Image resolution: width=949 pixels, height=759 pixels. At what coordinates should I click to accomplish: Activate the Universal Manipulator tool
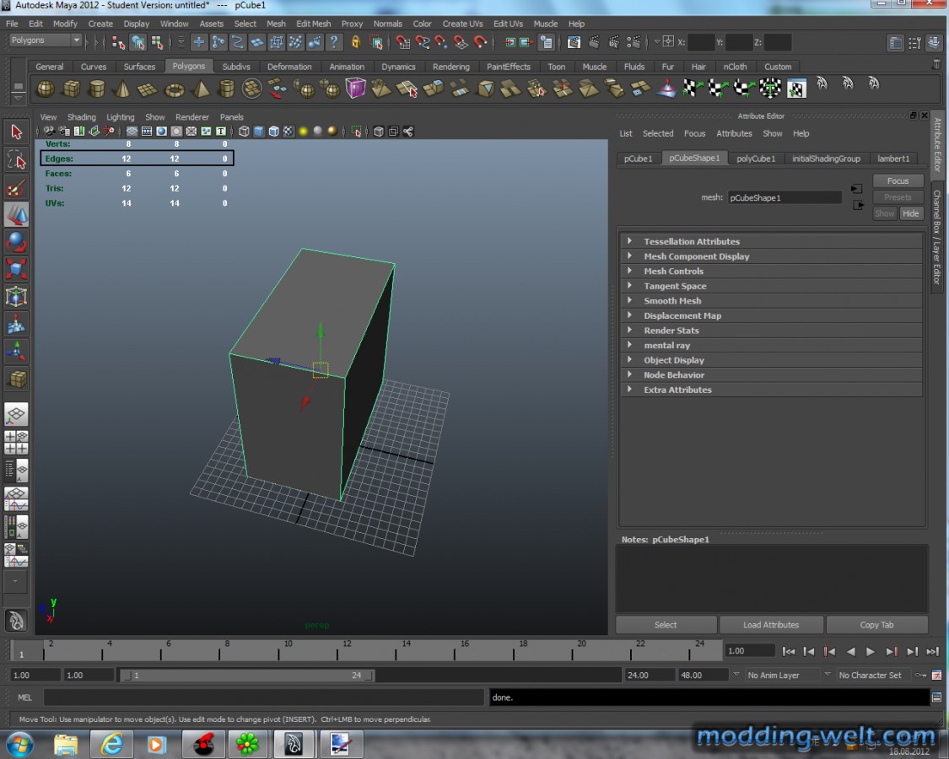[16, 297]
